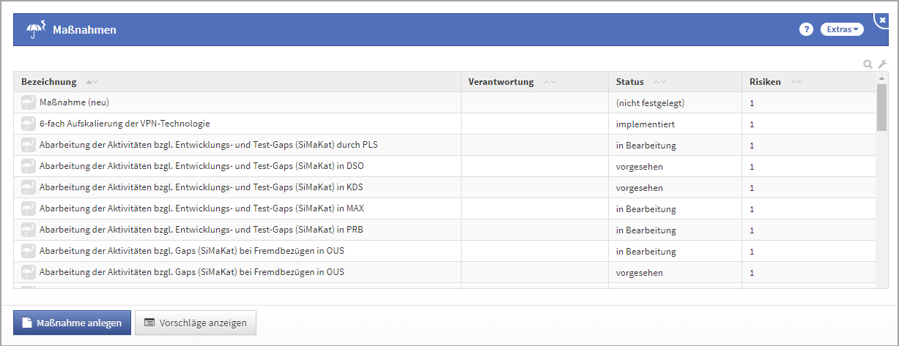Viewport: 899px width, 346px height.
Task: Sort table by Risiken column arrows
Action: click(x=797, y=82)
